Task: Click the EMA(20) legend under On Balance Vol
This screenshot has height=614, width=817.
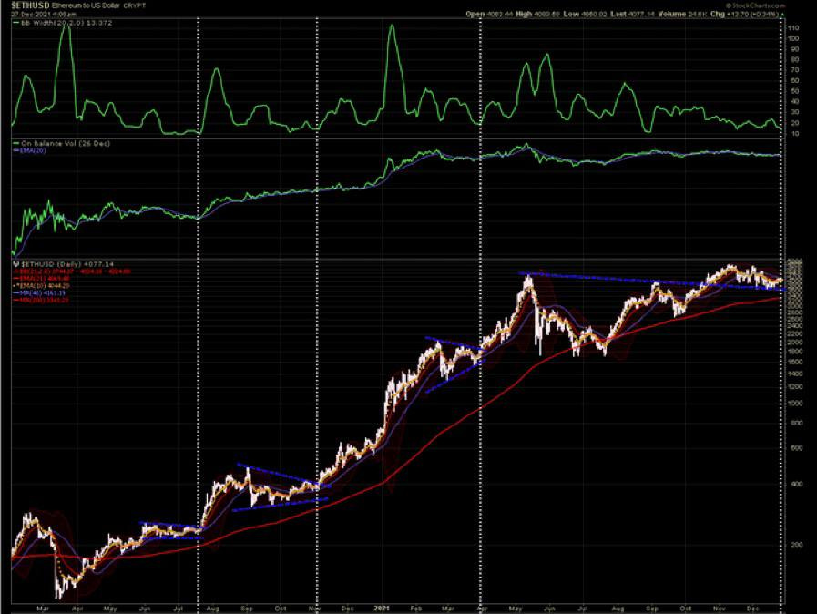Action: coord(31,150)
